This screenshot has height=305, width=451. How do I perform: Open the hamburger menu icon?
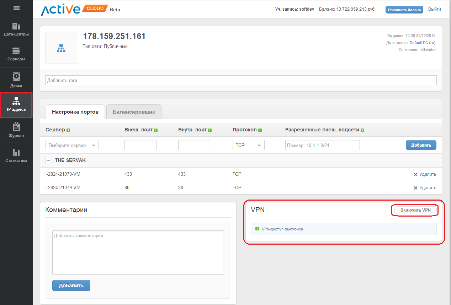click(16, 8)
